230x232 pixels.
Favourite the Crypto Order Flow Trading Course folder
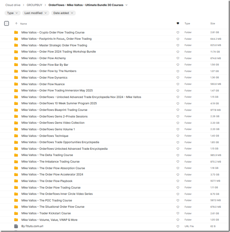[x=178, y=32]
